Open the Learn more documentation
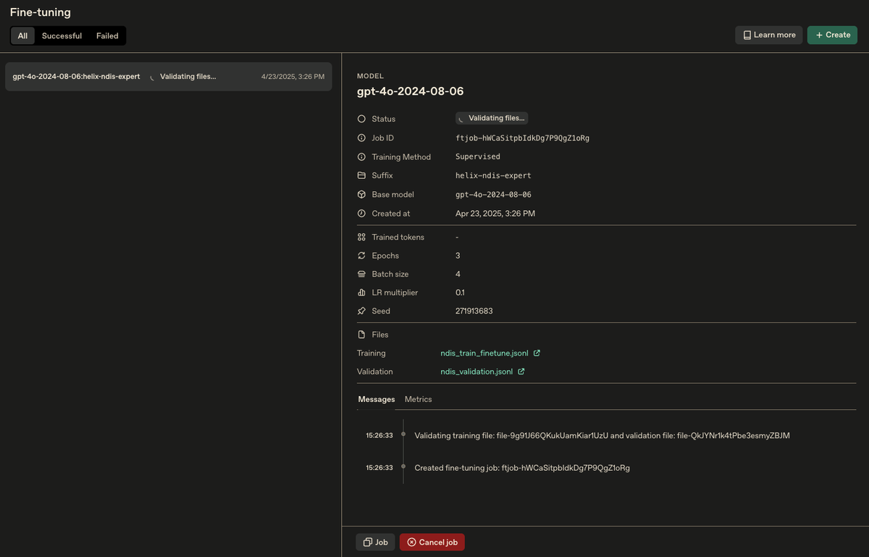 [x=768, y=35]
